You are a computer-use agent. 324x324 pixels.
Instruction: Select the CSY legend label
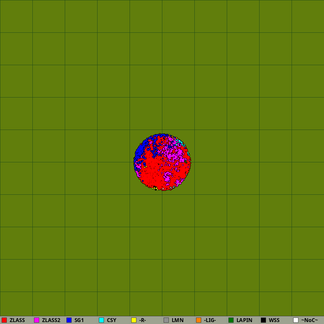(111, 320)
